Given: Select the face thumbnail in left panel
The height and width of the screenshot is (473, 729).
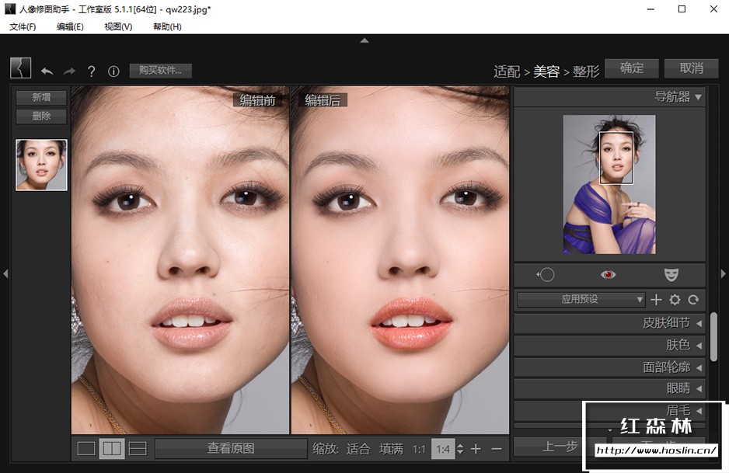Looking at the screenshot, I should [41, 165].
